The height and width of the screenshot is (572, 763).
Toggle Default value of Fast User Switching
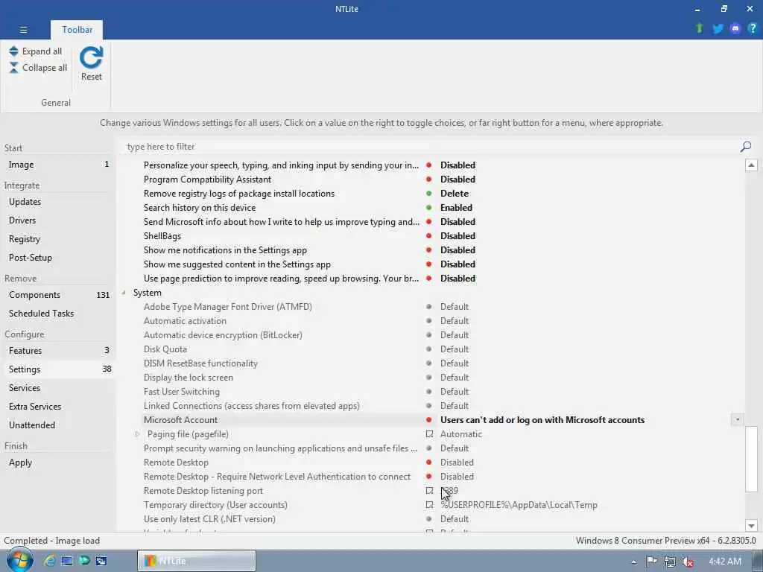click(x=455, y=392)
